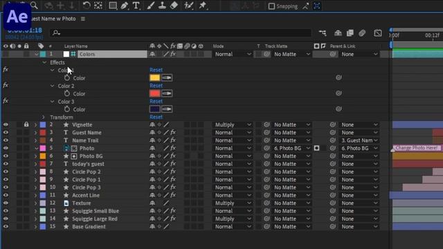Reset the Color 2 effect
This screenshot has width=443, height=249.
pos(156,86)
